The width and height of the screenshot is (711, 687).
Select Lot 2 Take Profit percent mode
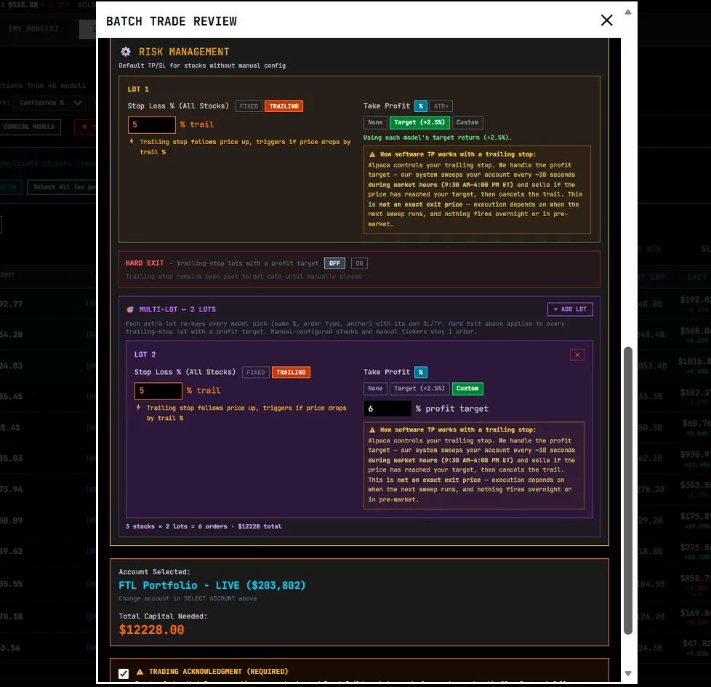[421, 373]
